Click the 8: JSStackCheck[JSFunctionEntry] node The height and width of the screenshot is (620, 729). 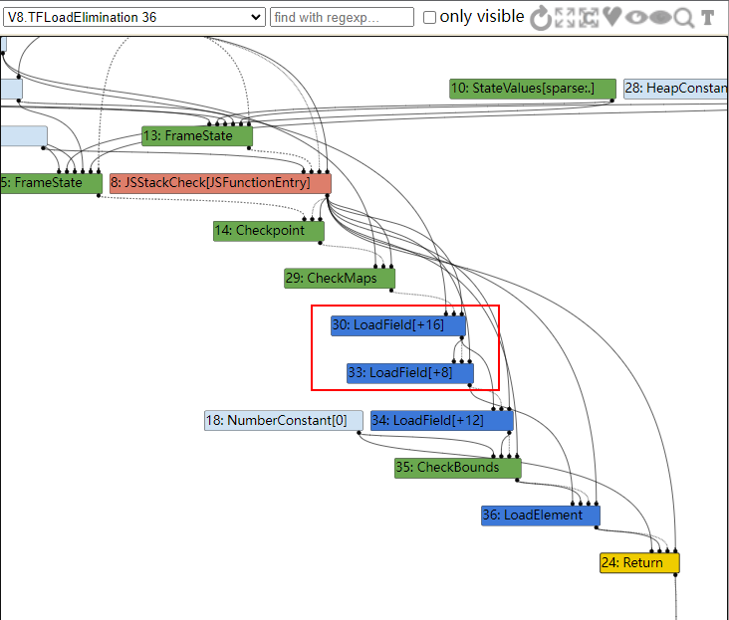[219, 183]
